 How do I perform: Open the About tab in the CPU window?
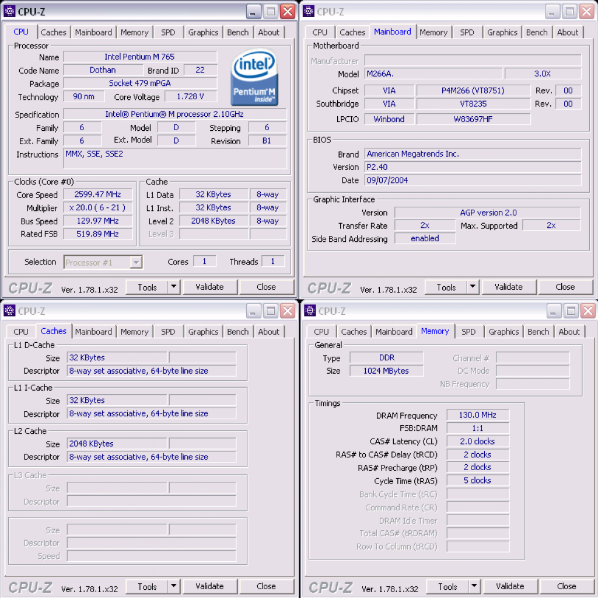(269, 33)
